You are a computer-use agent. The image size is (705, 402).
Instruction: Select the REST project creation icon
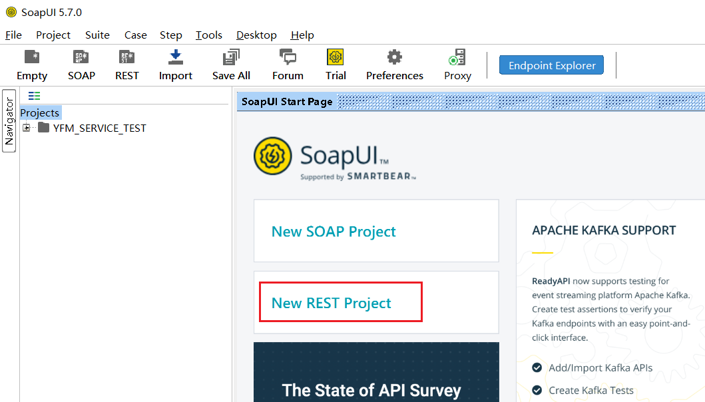pos(126,63)
